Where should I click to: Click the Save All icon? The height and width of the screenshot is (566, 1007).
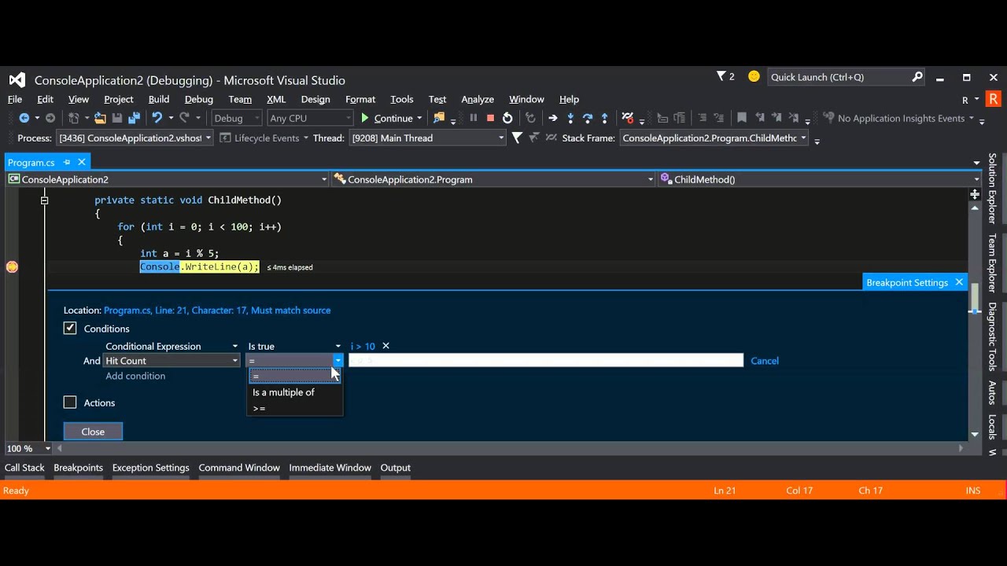tap(134, 118)
